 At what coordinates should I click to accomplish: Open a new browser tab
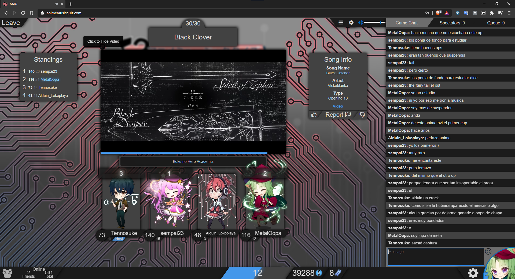[70, 4]
